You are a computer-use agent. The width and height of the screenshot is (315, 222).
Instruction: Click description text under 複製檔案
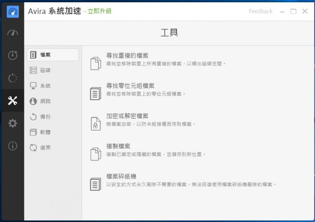tap(156, 155)
